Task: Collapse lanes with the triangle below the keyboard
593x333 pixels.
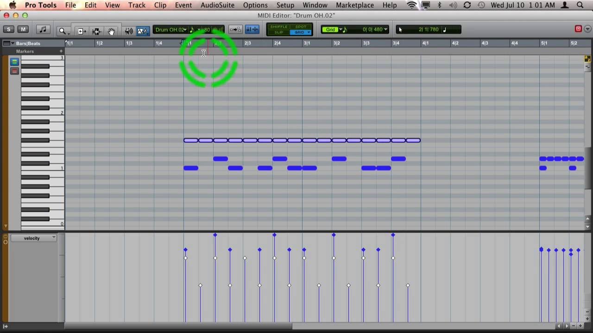Action: point(6,227)
